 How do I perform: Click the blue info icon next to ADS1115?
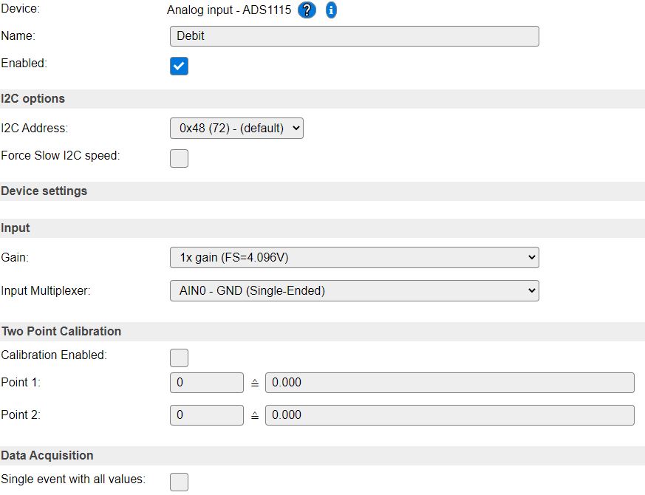tap(331, 10)
